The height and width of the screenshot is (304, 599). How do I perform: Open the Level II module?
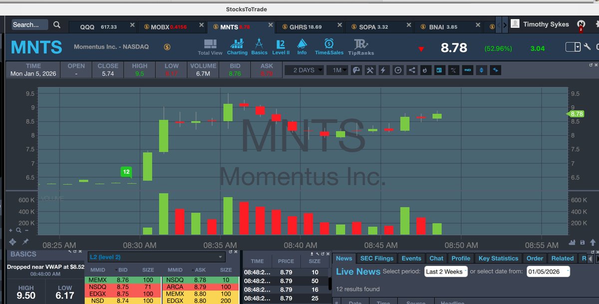[x=281, y=47]
